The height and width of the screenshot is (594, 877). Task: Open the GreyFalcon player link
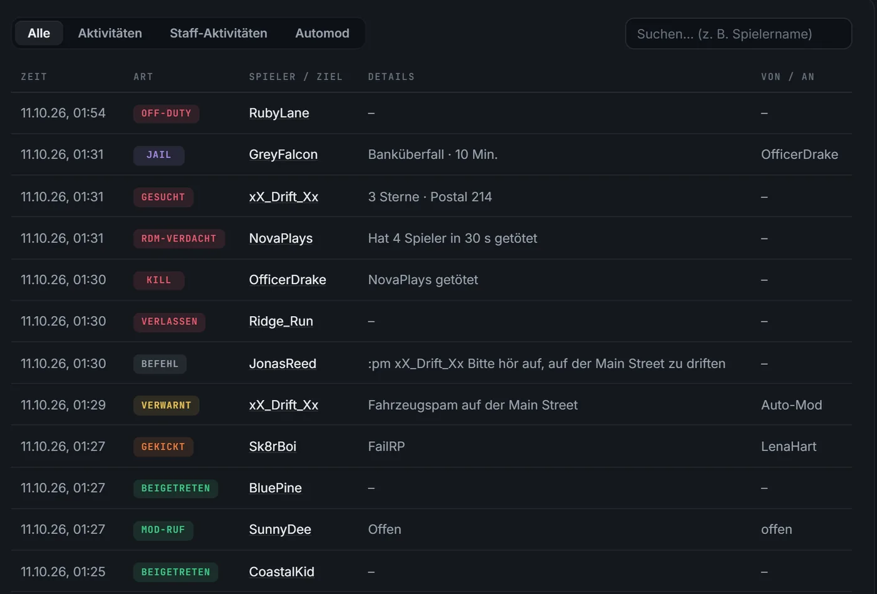tap(283, 155)
